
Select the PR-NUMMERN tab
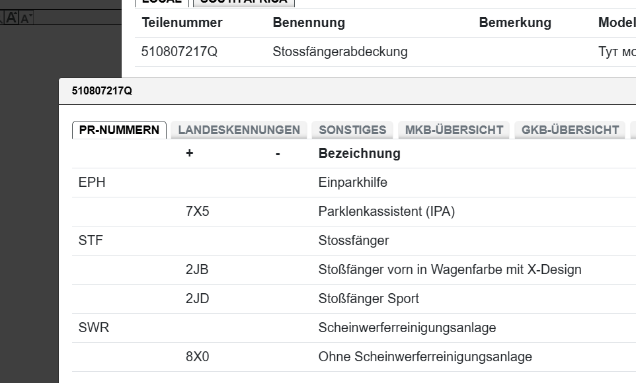(x=119, y=130)
